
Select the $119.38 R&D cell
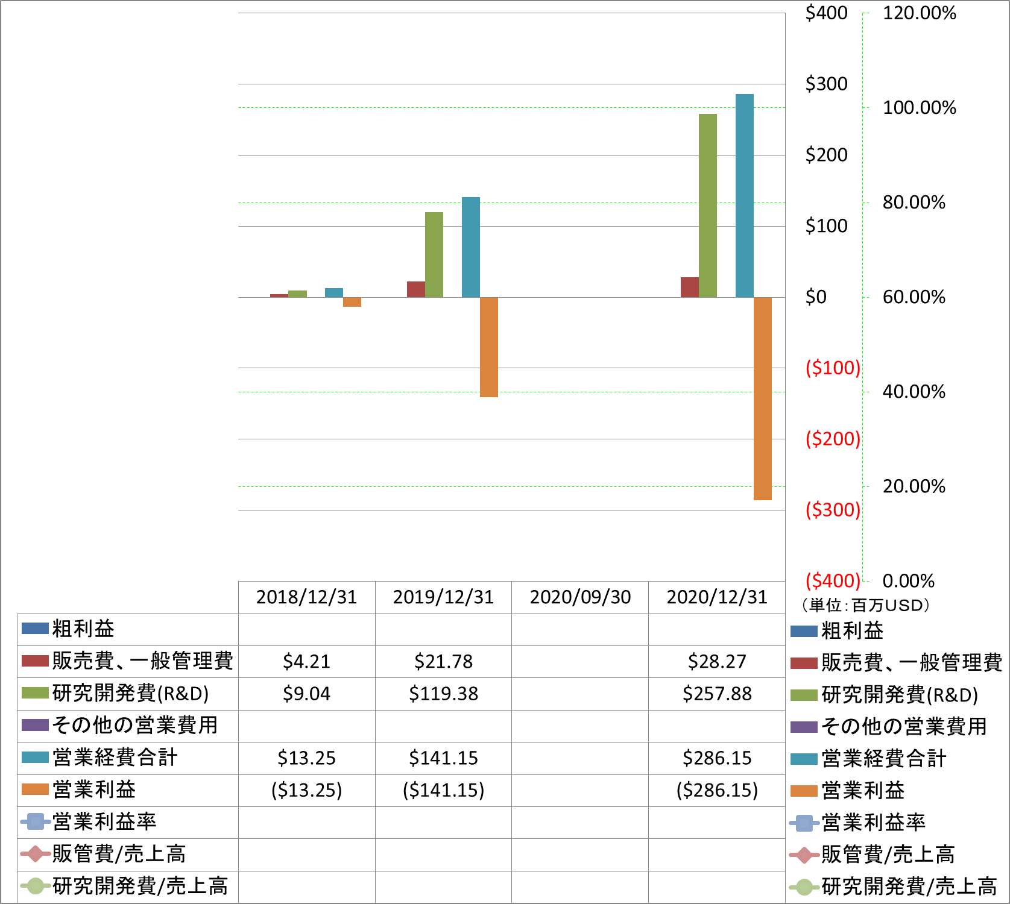tap(443, 694)
